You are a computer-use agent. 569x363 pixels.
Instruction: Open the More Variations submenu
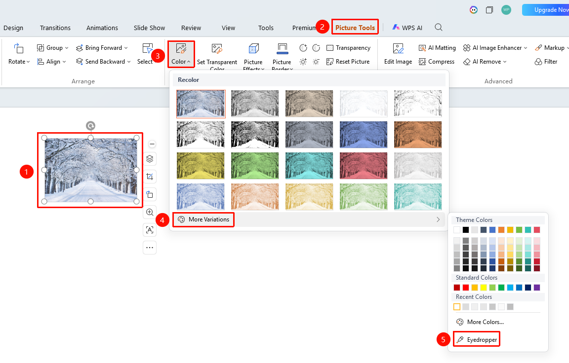pos(309,219)
